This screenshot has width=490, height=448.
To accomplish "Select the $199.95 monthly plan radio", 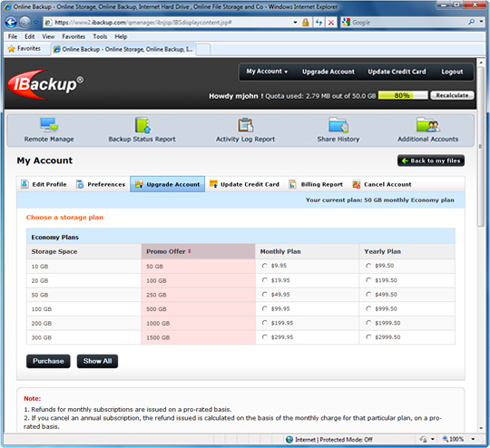I will click(265, 323).
